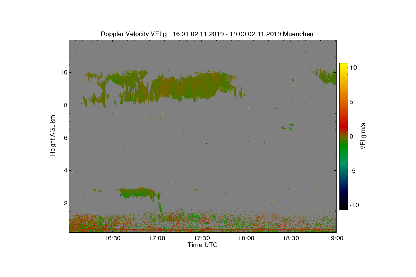Click the yellow top of the colorbar
416x277 pixels.
pyautogui.click(x=343, y=66)
